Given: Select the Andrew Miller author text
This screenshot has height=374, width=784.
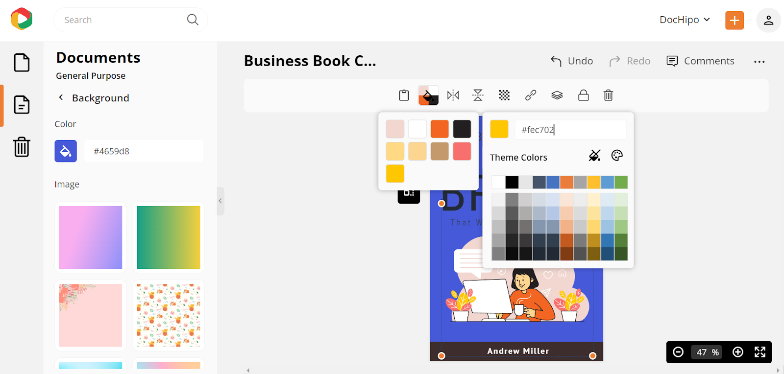Looking at the screenshot, I should (518, 351).
